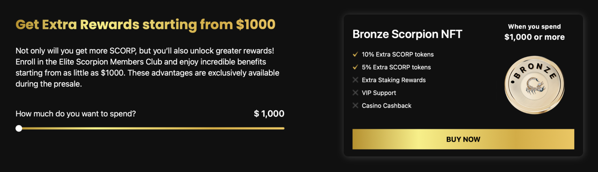598x172 pixels.
Task: Click the Bronze Scorpion NFT title
Action: click(407, 34)
